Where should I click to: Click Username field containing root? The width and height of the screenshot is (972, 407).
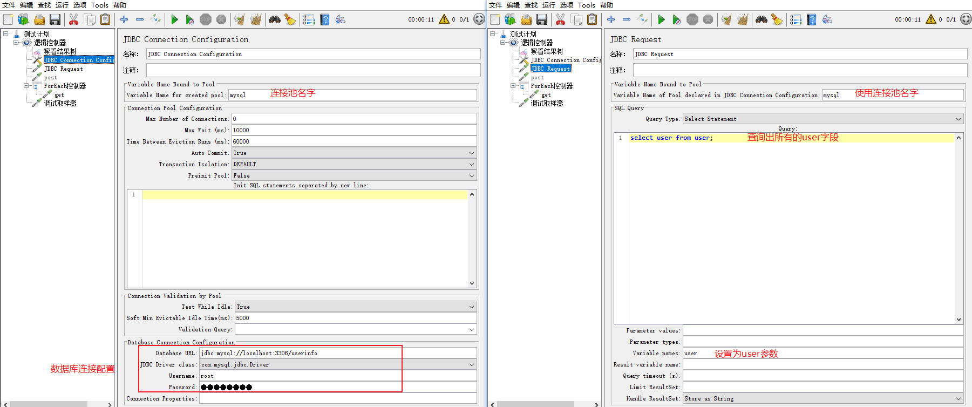point(338,376)
